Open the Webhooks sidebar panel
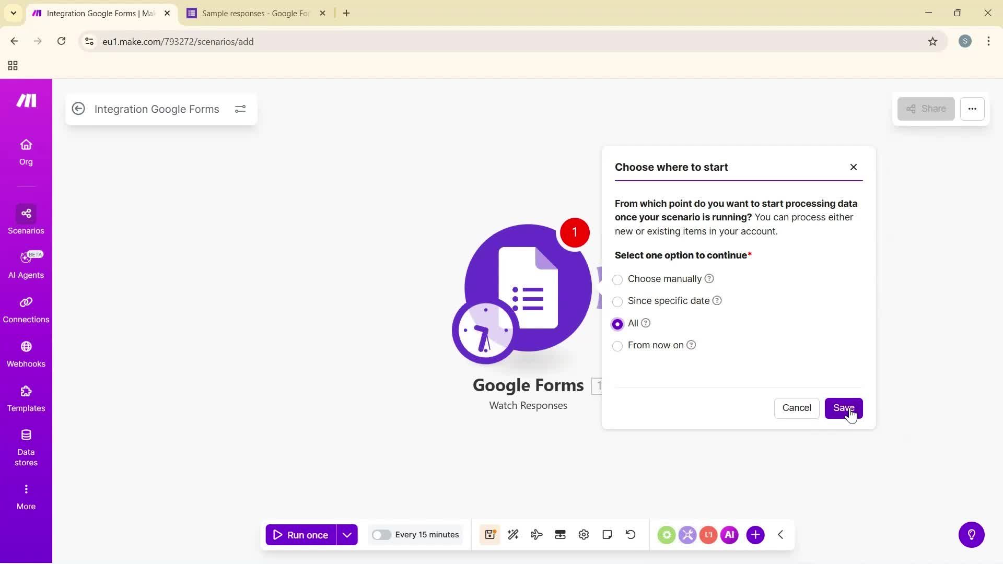Image resolution: width=1003 pixels, height=564 pixels. [x=26, y=352]
